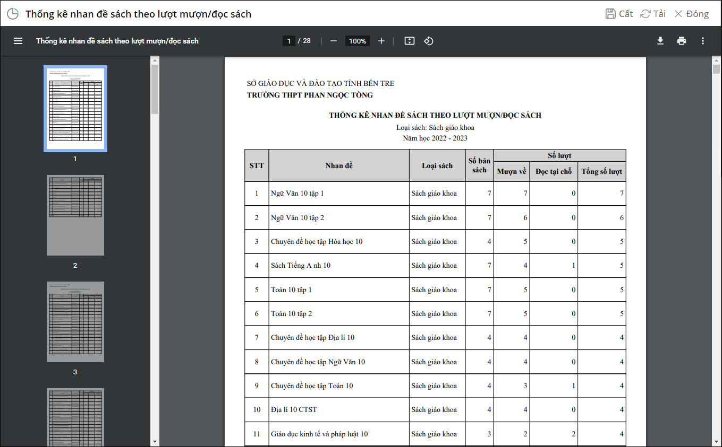Edit the 100% zoom level field
This screenshot has height=447, width=722.
[x=358, y=41]
